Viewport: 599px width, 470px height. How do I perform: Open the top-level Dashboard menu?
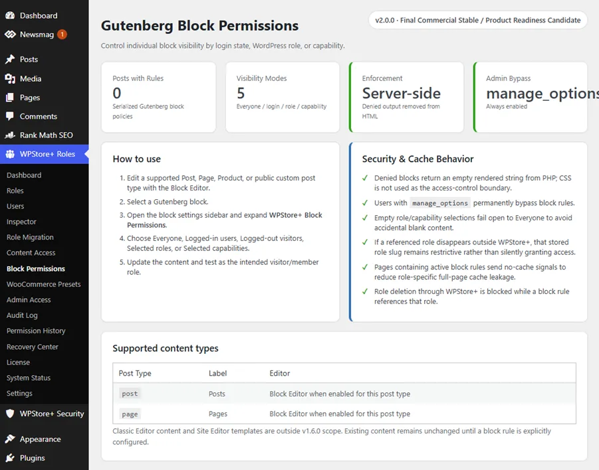click(45, 16)
